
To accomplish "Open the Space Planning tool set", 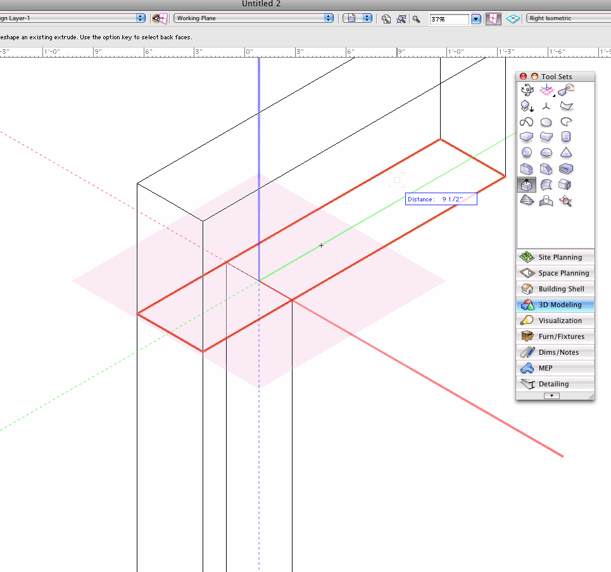I will pos(555,273).
